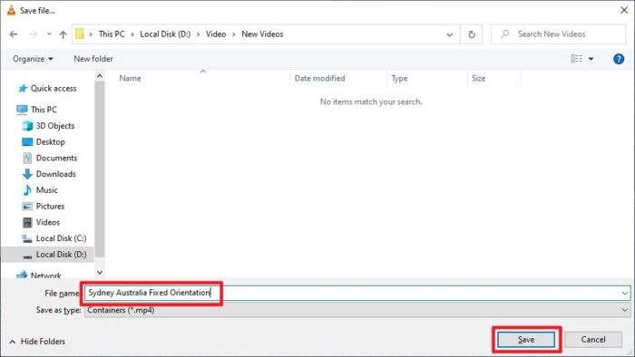The width and height of the screenshot is (635, 357).
Task: Go back to the previous folder
Action: [14, 34]
